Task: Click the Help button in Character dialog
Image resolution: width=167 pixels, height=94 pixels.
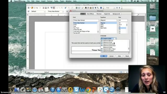Action: [119, 56]
